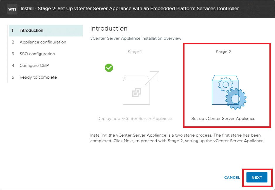The image size is (275, 190).
Task: Click the Stage 2 gears setup illustration
Action: click(x=229, y=92)
